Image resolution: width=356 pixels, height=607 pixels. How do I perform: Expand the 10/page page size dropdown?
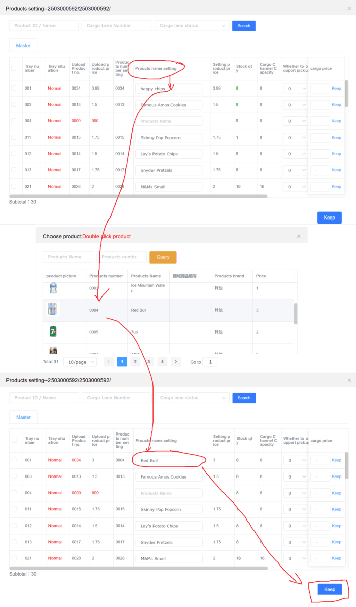pyautogui.click(x=80, y=362)
